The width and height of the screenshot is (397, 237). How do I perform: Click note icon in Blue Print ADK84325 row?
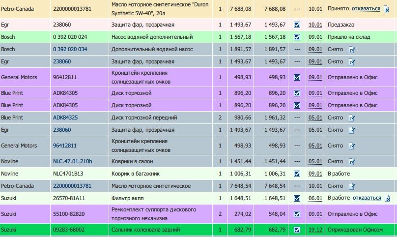click(x=352, y=118)
